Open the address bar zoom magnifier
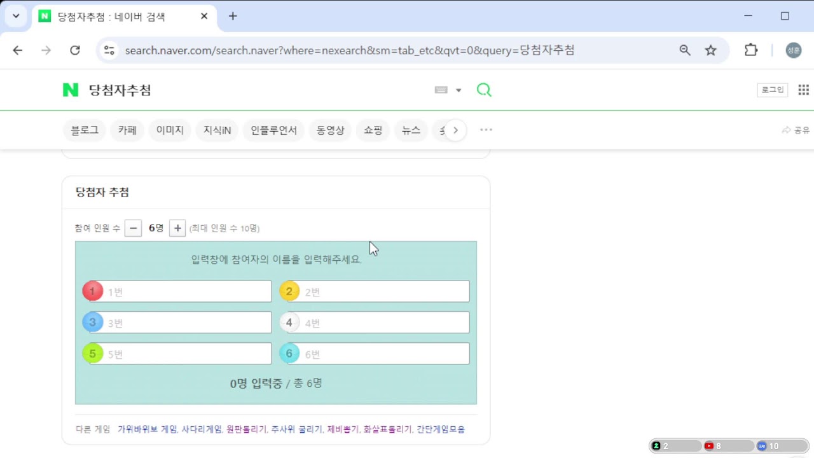Image resolution: width=814 pixels, height=458 pixels. click(x=685, y=50)
